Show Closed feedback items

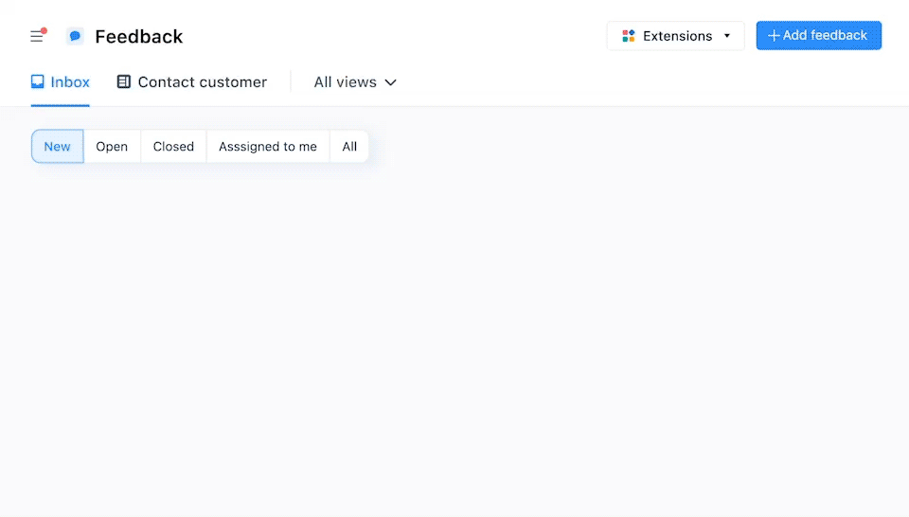pyautogui.click(x=173, y=147)
